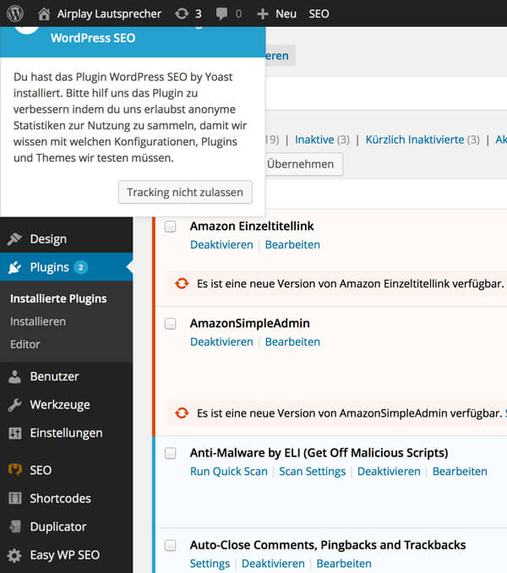Click the Plugins plug icon in the sidebar

[15, 268]
